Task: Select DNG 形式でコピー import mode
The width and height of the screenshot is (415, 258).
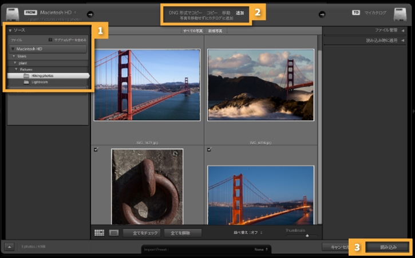Action: tap(185, 13)
